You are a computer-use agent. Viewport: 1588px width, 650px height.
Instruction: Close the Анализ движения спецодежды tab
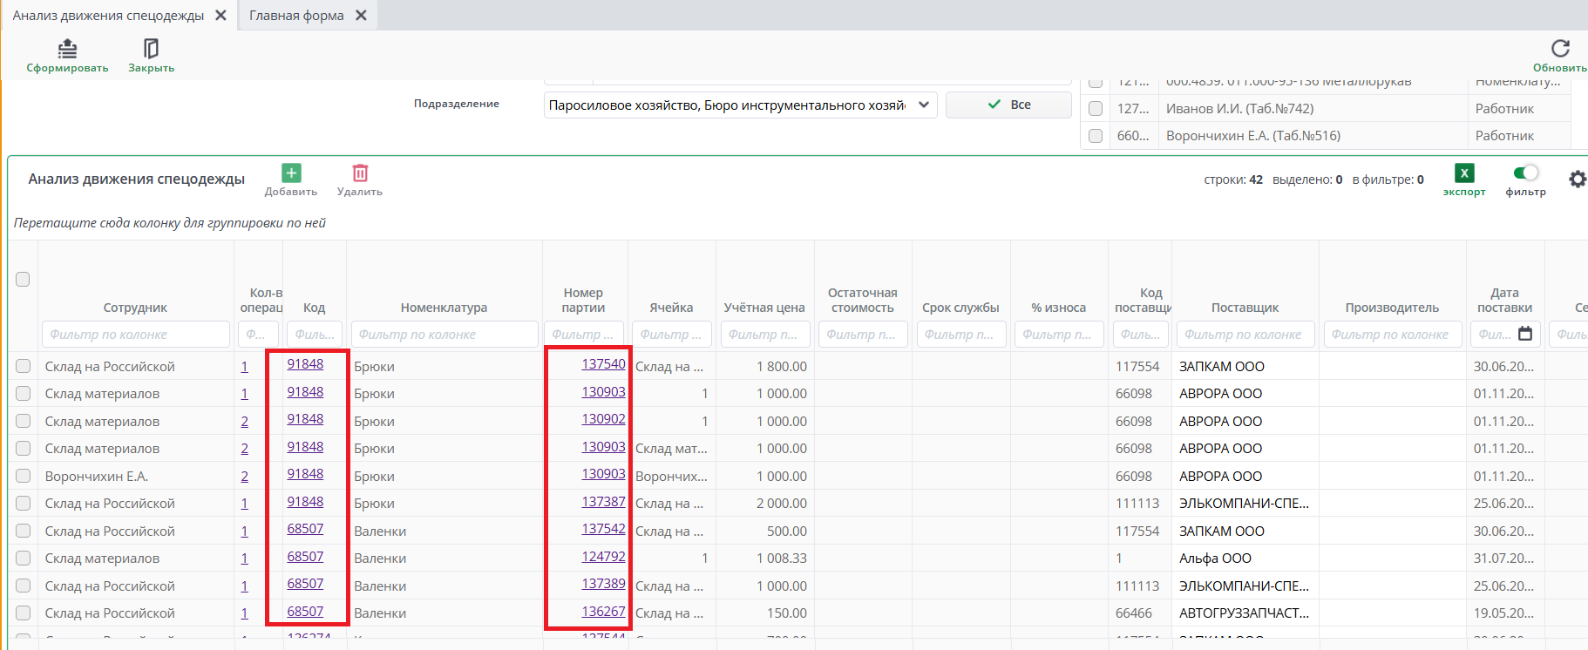(221, 16)
